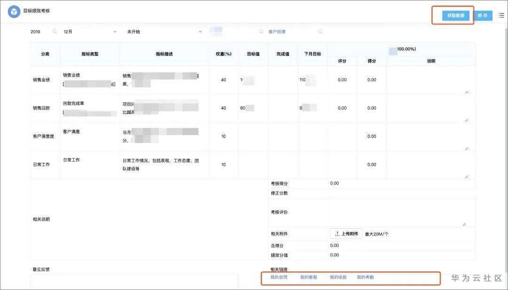Screen dimensions: 508x290
Task: Open the list menu icon beside 保存
Action: (501, 15)
